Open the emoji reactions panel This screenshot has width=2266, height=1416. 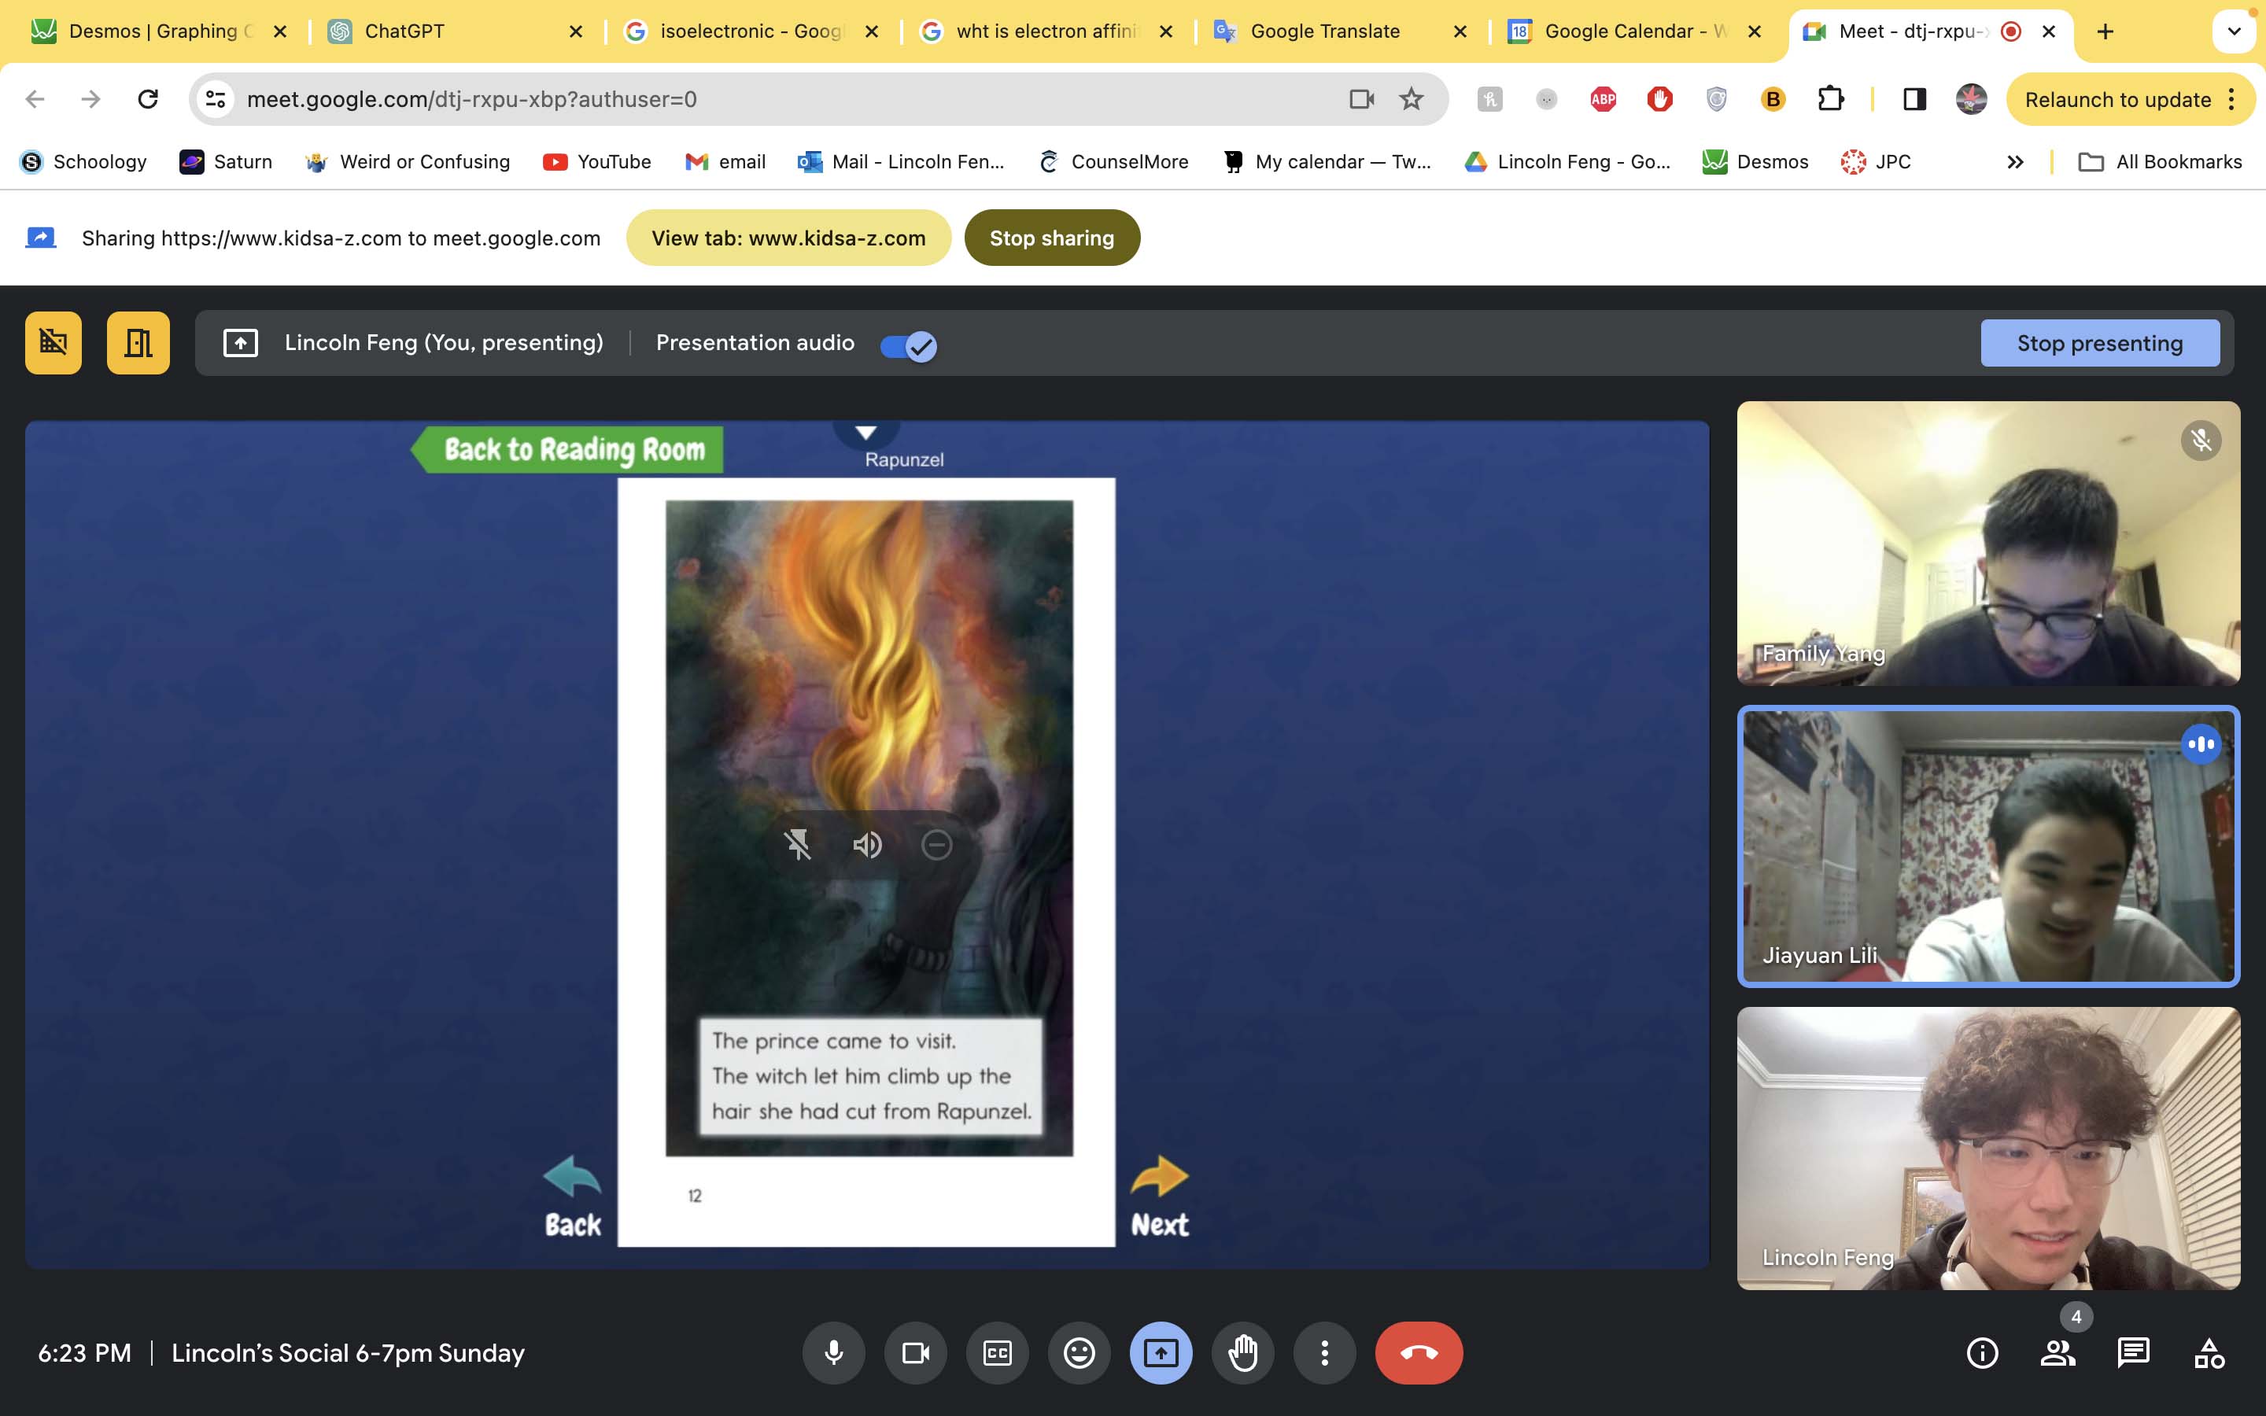[x=1079, y=1352]
